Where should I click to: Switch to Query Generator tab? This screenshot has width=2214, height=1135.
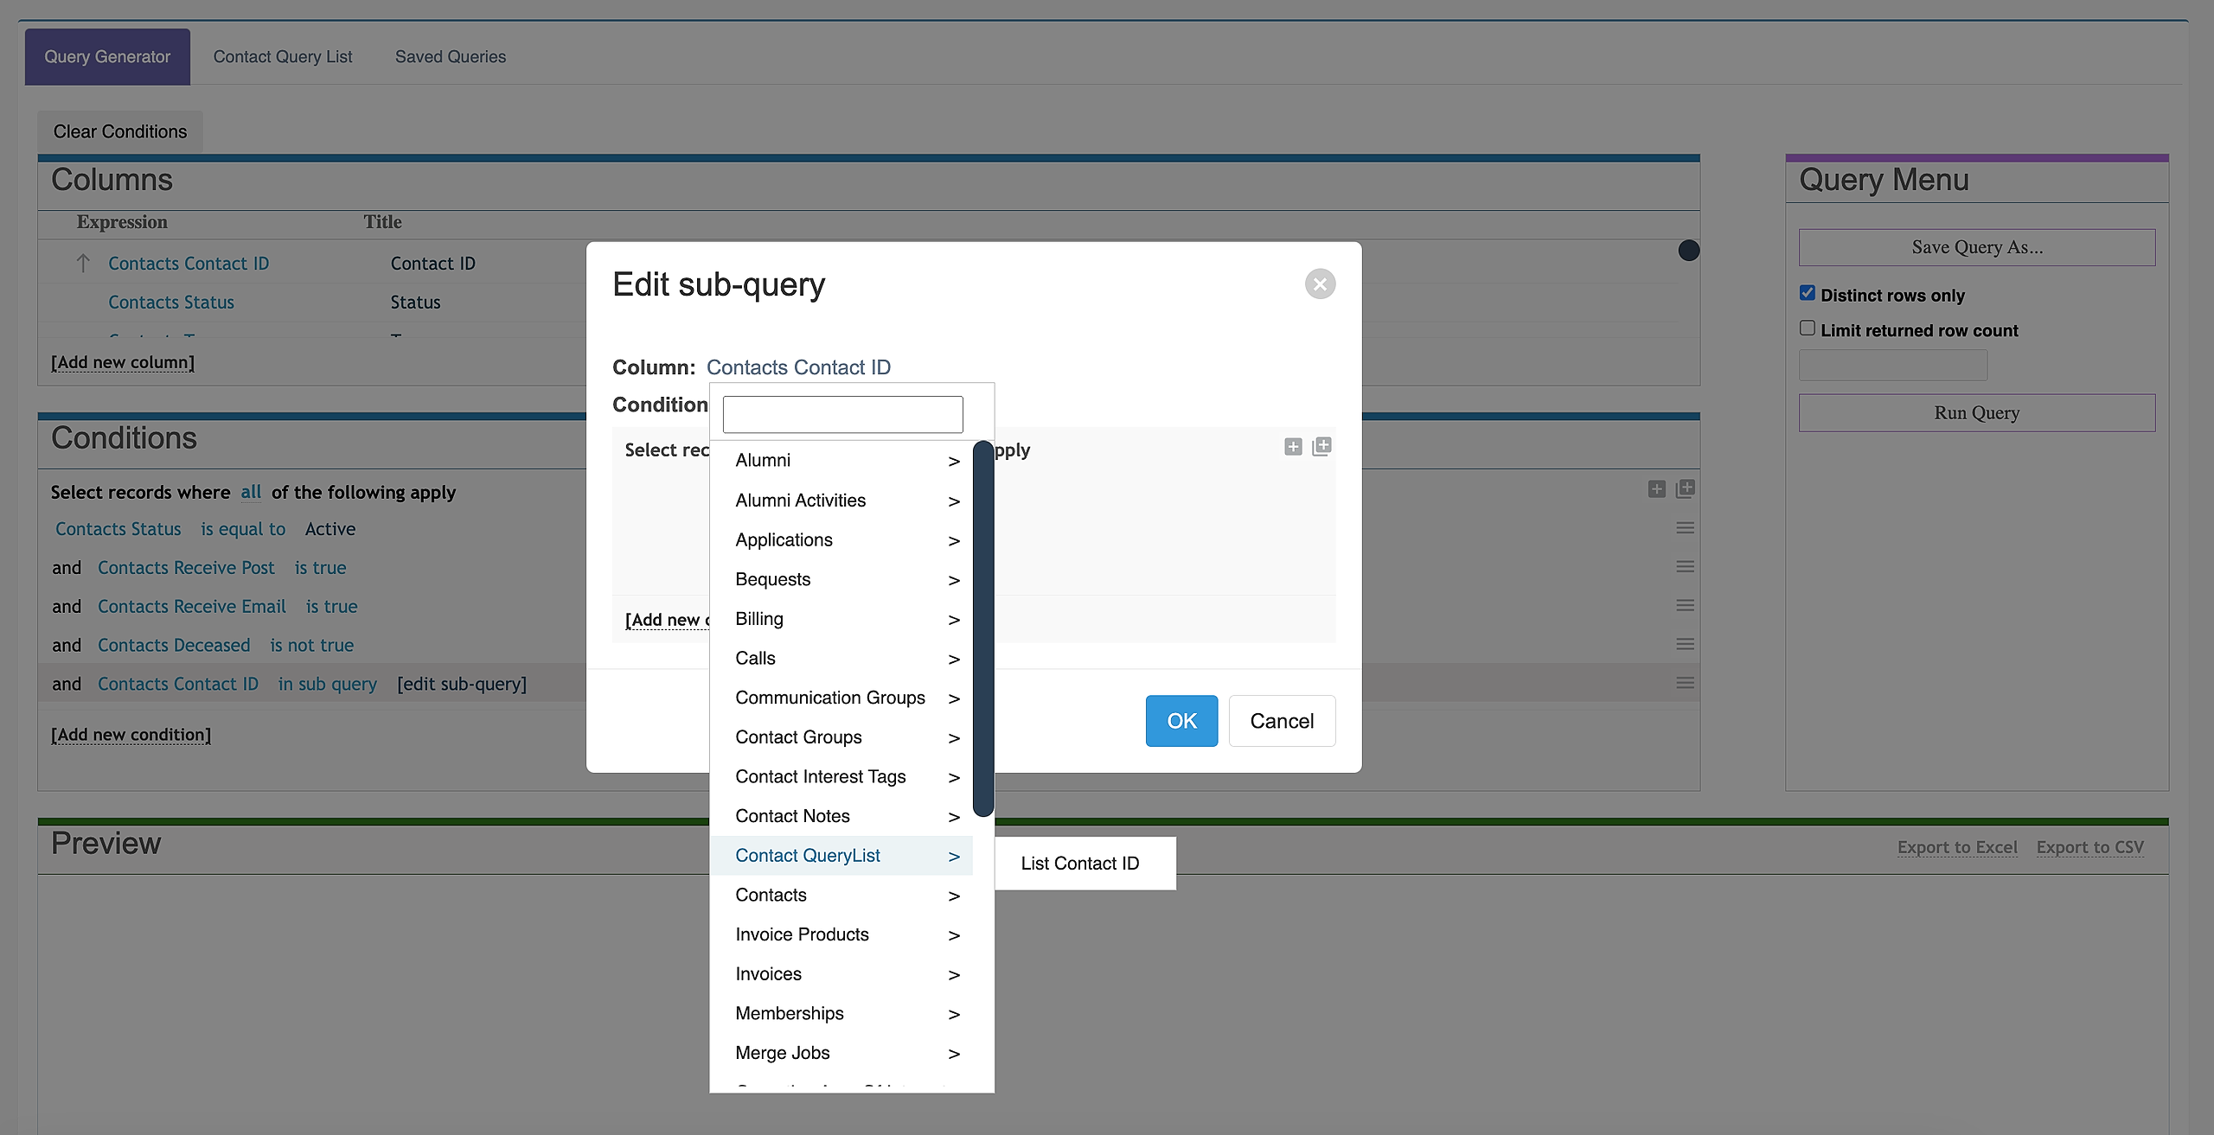[107, 57]
